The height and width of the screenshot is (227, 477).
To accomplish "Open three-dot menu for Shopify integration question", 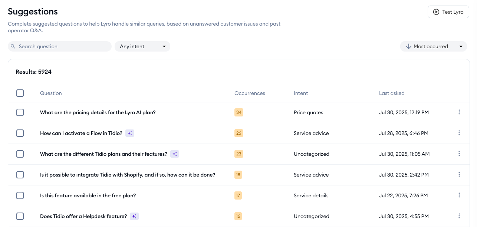I will [459, 175].
